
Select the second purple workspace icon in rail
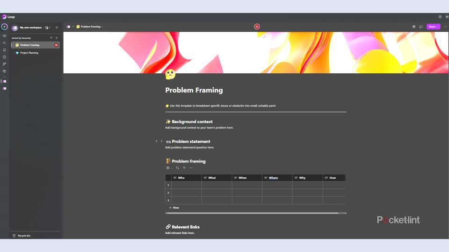point(4,89)
